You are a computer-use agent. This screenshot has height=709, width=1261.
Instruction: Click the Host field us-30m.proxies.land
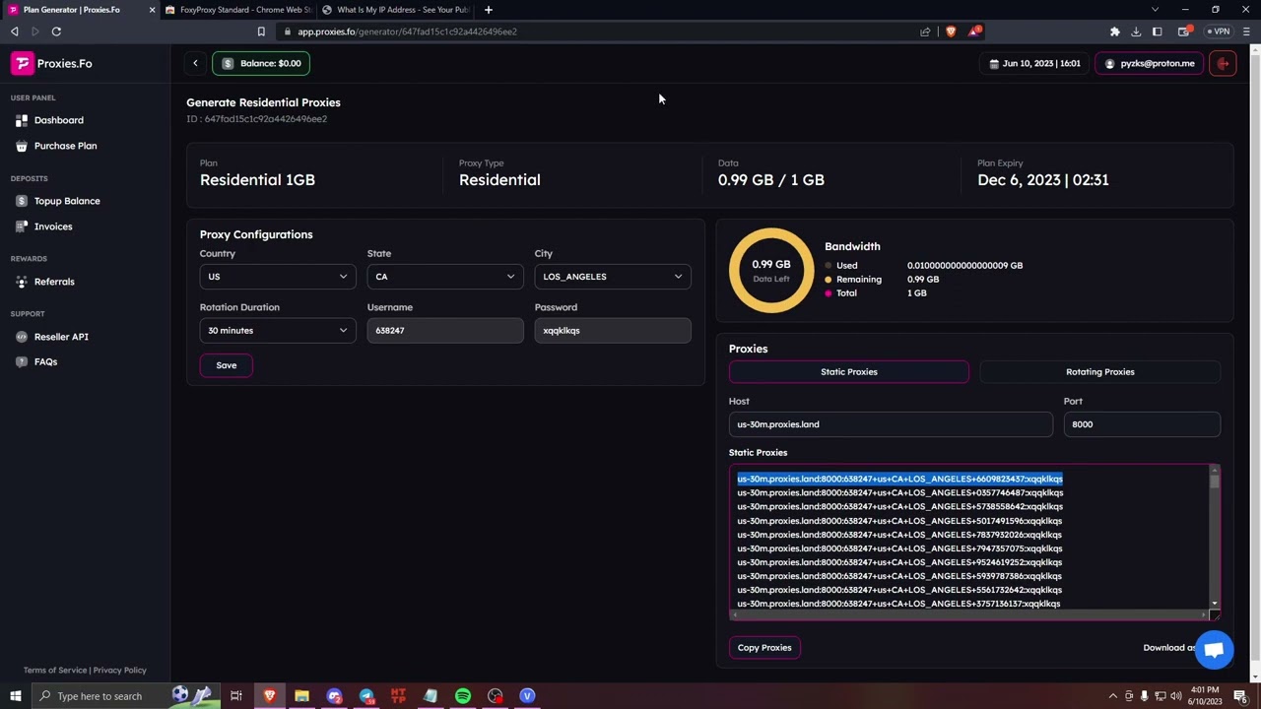(x=891, y=424)
